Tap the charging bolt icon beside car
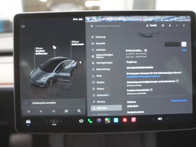The height and width of the screenshot is (147, 196). (80, 62)
